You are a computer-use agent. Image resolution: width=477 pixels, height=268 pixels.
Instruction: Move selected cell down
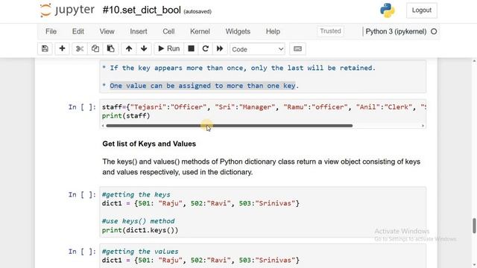point(144,48)
